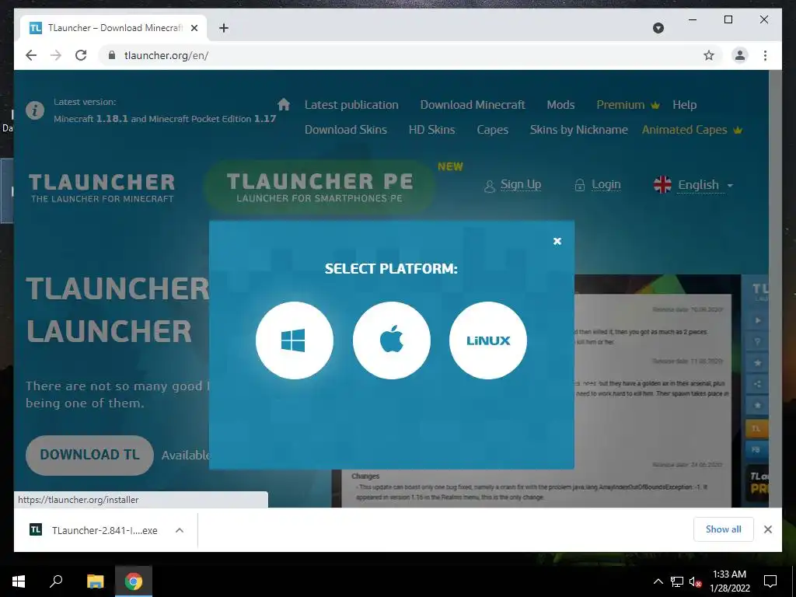Open Skins by Nickname link
The width and height of the screenshot is (796, 597).
pyautogui.click(x=578, y=130)
